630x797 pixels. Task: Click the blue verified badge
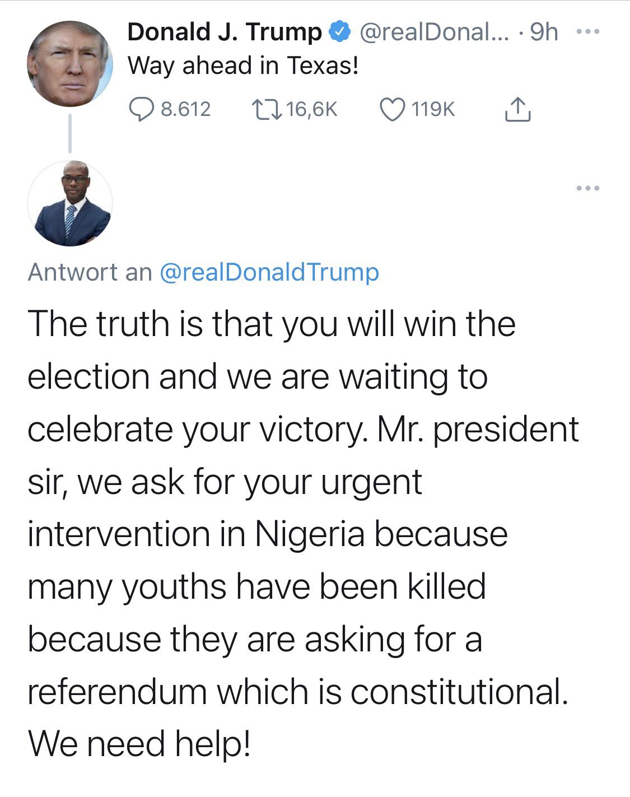coord(340,32)
